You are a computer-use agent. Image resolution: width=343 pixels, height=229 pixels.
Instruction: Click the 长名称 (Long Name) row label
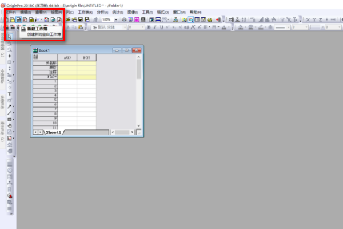click(45, 63)
